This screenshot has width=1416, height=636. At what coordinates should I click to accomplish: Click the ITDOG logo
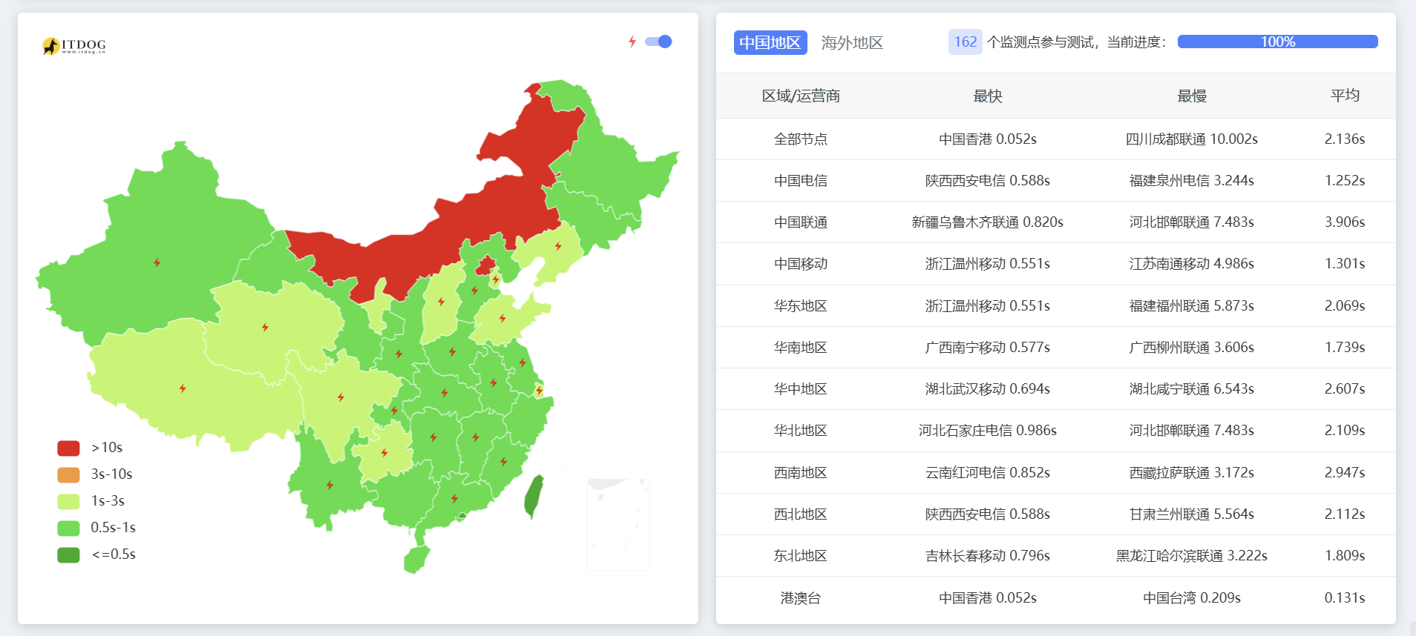point(74,46)
